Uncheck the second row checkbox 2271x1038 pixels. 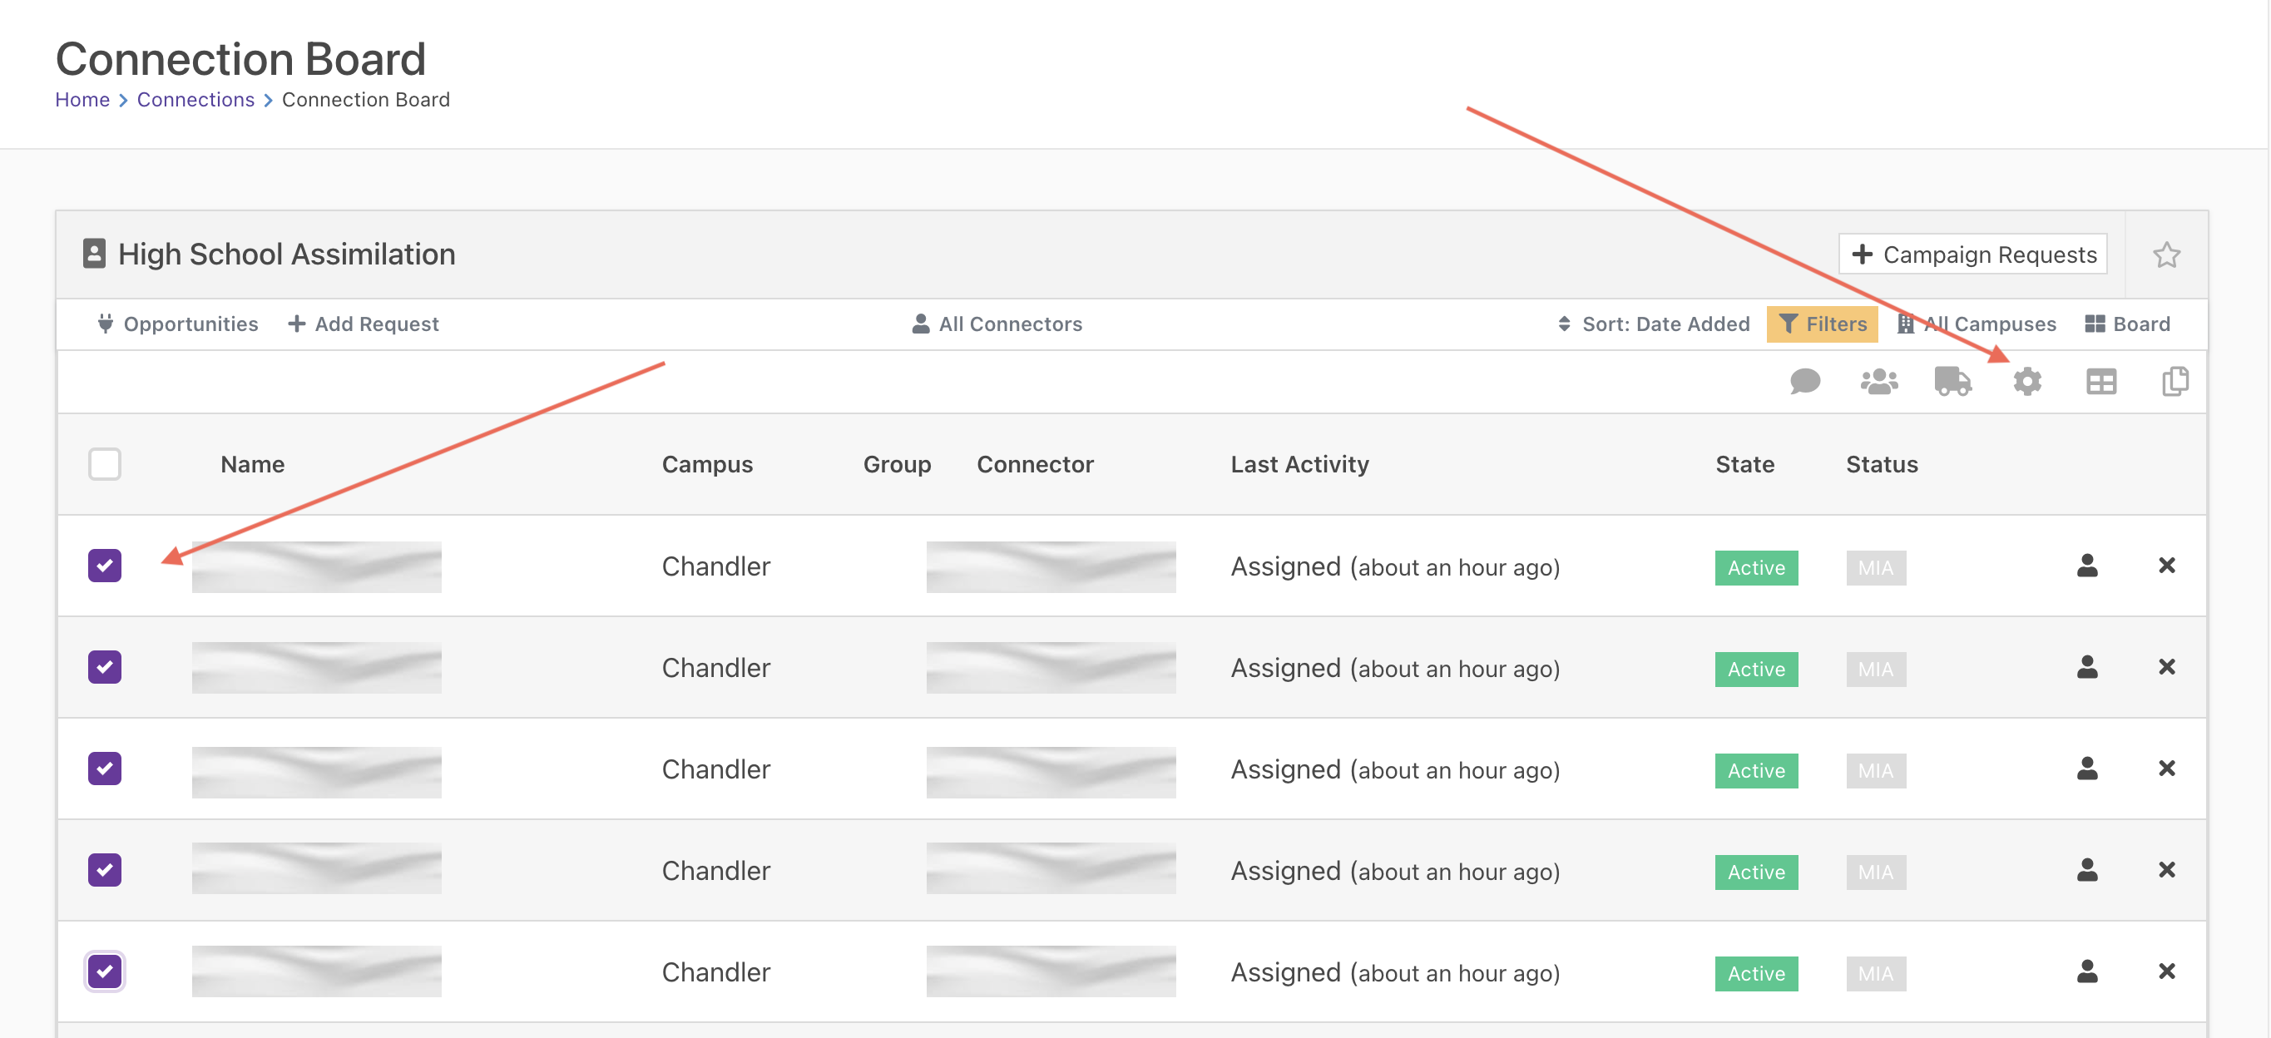[105, 667]
